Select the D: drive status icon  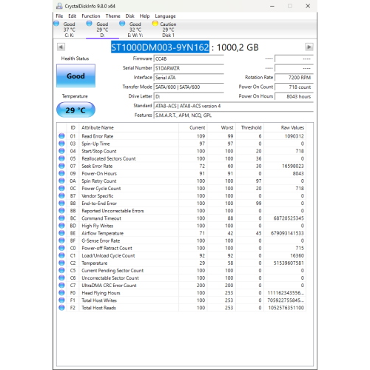point(90,24)
